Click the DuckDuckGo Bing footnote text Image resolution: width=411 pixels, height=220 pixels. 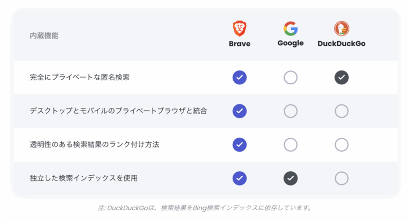205,208
